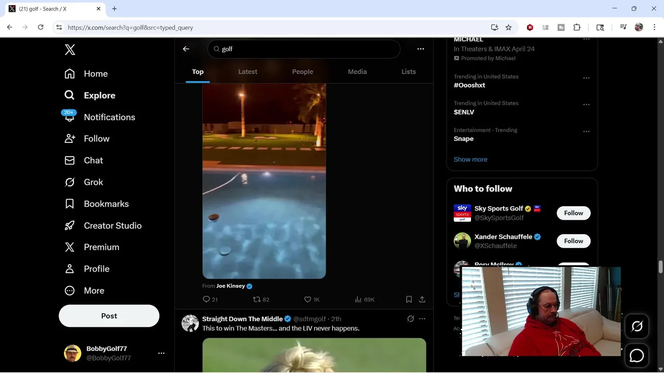Open floating Grok button at bottom right
The width and height of the screenshot is (664, 373).
(x=637, y=326)
